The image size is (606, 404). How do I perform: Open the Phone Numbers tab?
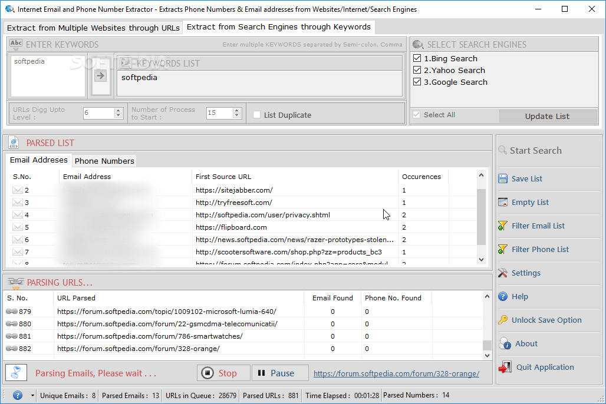coord(104,160)
